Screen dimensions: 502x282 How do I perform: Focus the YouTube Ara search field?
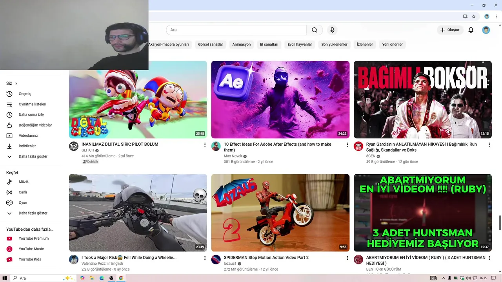pos(236,30)
